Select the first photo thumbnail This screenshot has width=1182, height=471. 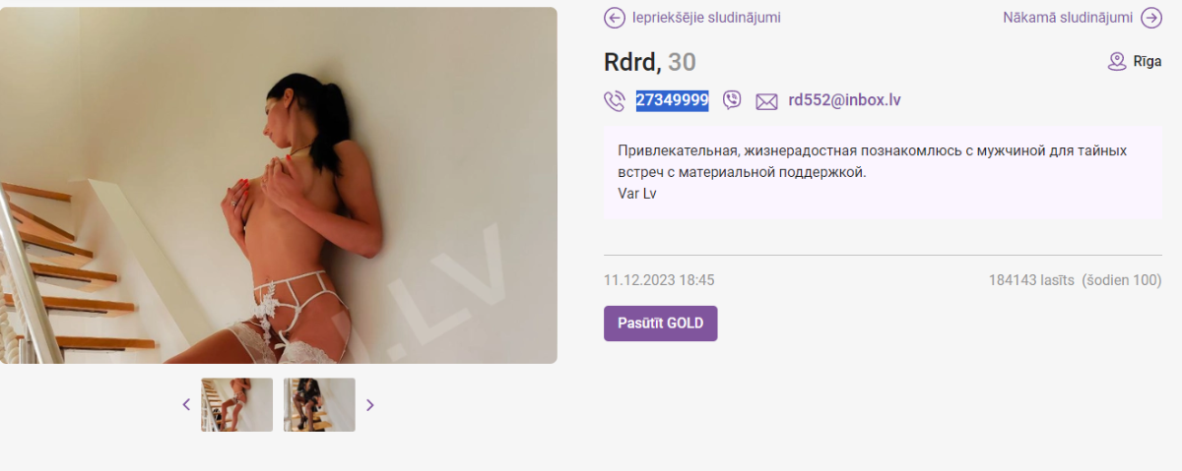tap(237, 404)
